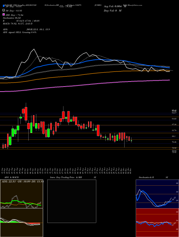
Task: Click the 76.46 price axis label
Action: (174, 142)
